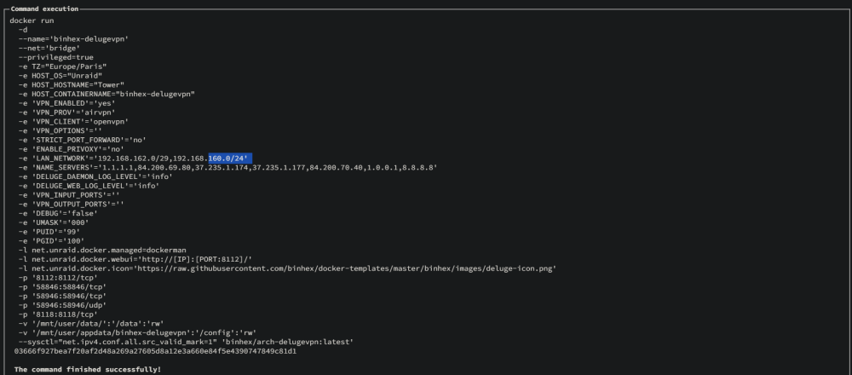852x375 pixels.
Task: Click the net.unraid.docker.webui label line
Action: (x=135, y=260)
